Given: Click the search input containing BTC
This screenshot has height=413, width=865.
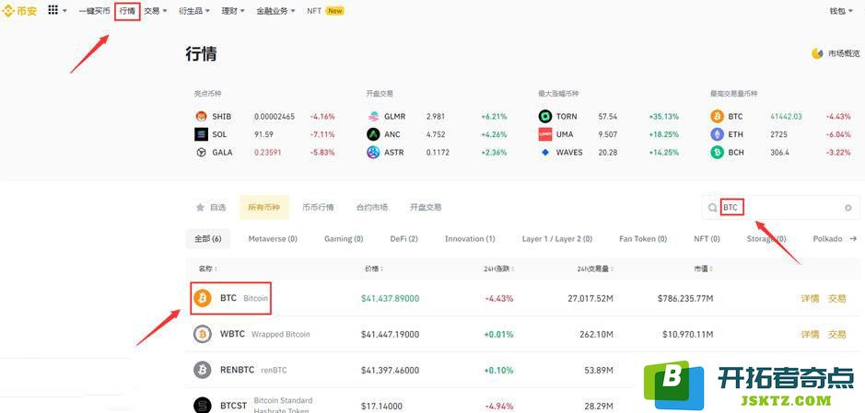Looking at the screenshot, I should [x=780, y=208].
